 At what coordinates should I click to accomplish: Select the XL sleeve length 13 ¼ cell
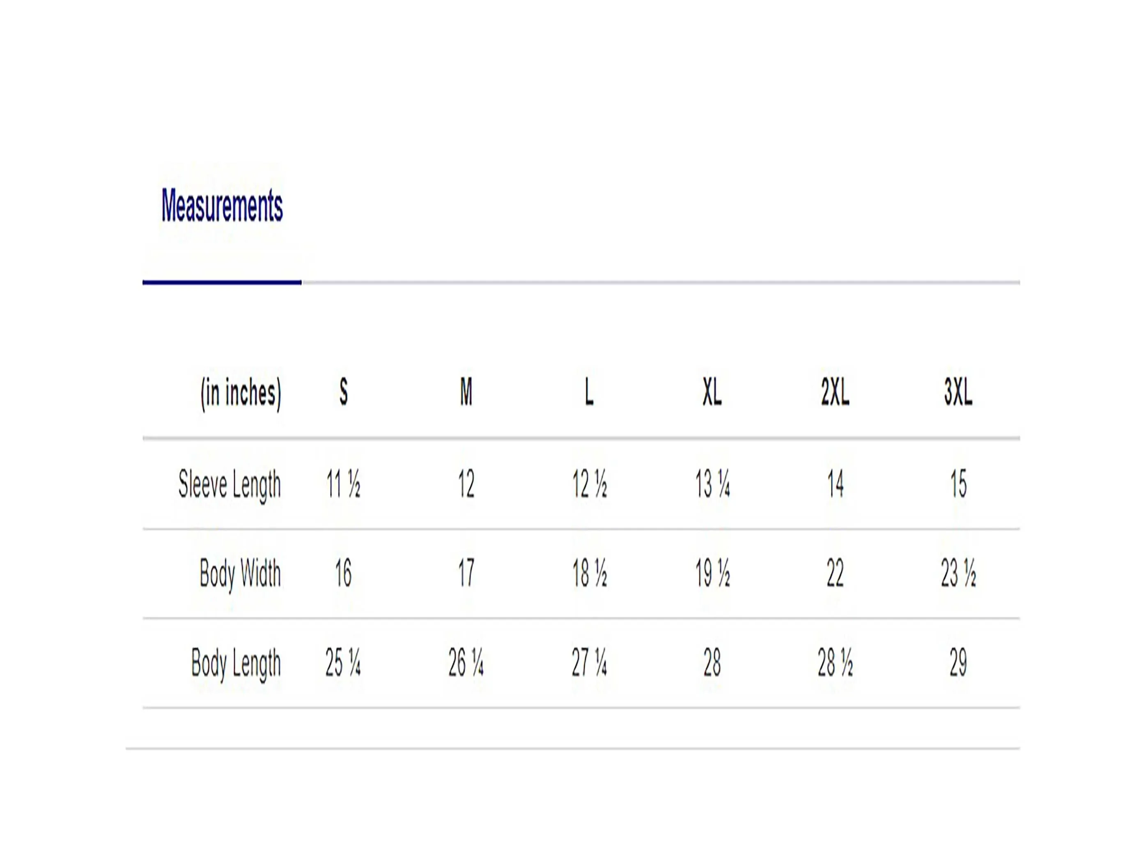[713, 484]
